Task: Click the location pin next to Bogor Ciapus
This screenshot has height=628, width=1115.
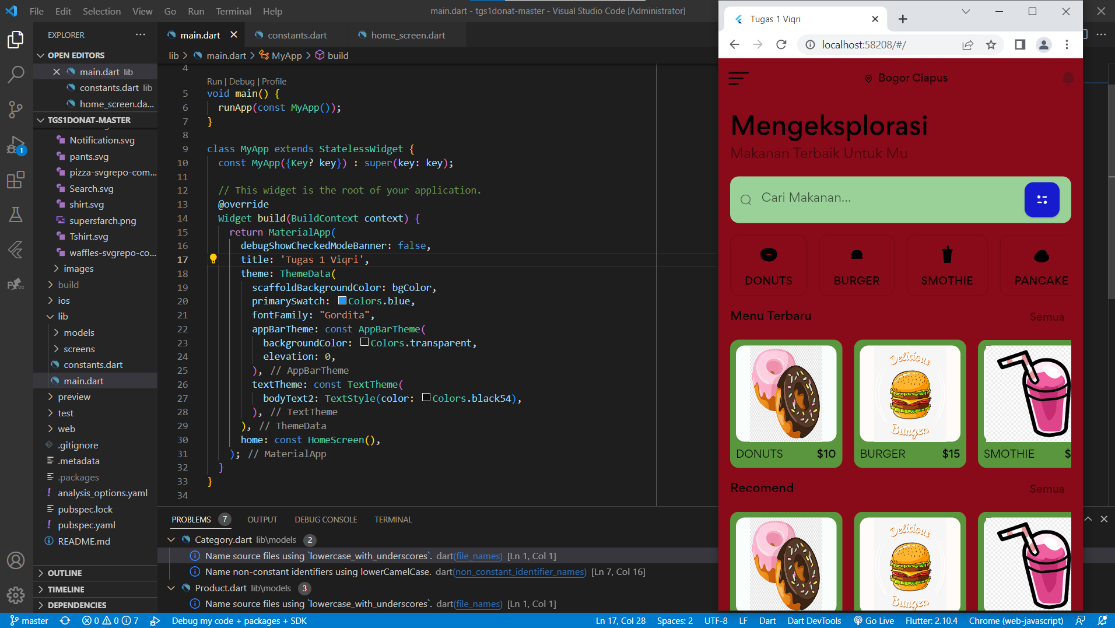Action: pos(868,78)
